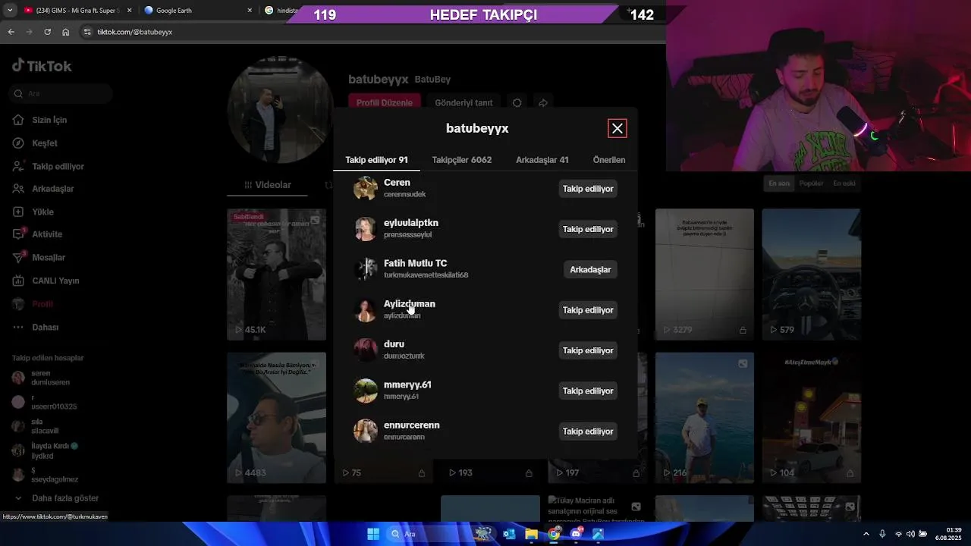Viewport: 971px width, 546px height.
Task: Open eyluulalptkn's profile avatar
Action: 366,229
